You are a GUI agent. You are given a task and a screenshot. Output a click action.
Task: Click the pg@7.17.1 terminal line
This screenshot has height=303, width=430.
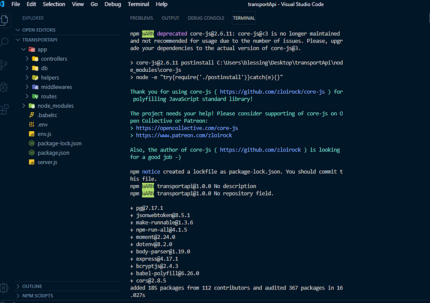(146, 208)
